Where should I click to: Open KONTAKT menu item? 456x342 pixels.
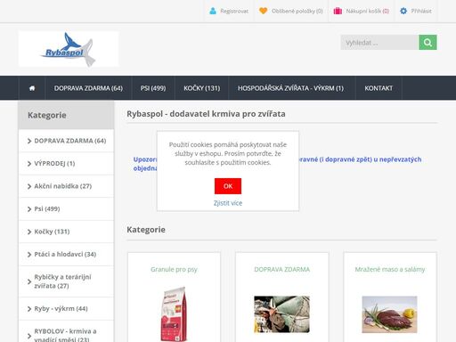[x=379, y=88]
